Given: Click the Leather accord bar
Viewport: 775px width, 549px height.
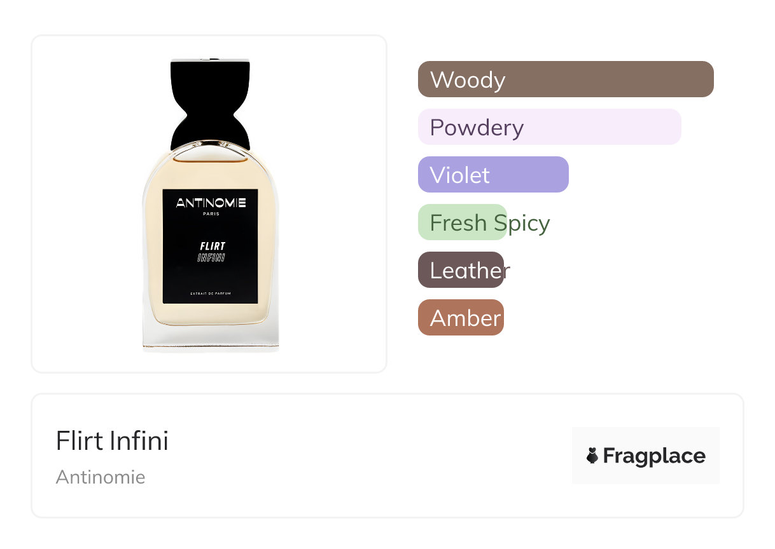Looking at the screenshot, I should tap(461, 270).
